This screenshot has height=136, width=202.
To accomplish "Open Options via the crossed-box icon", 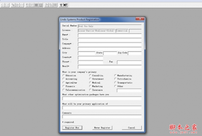I will click(41, 5).
